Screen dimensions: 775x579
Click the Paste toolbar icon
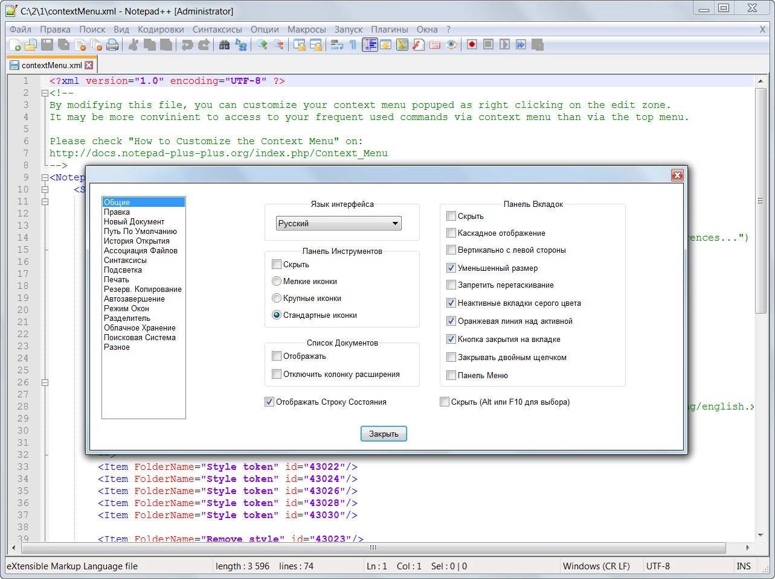(x=166, y=45)
